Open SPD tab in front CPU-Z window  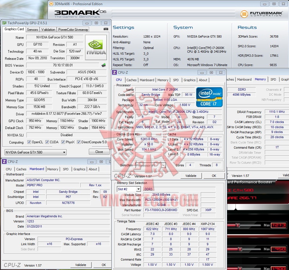(176, 80)
